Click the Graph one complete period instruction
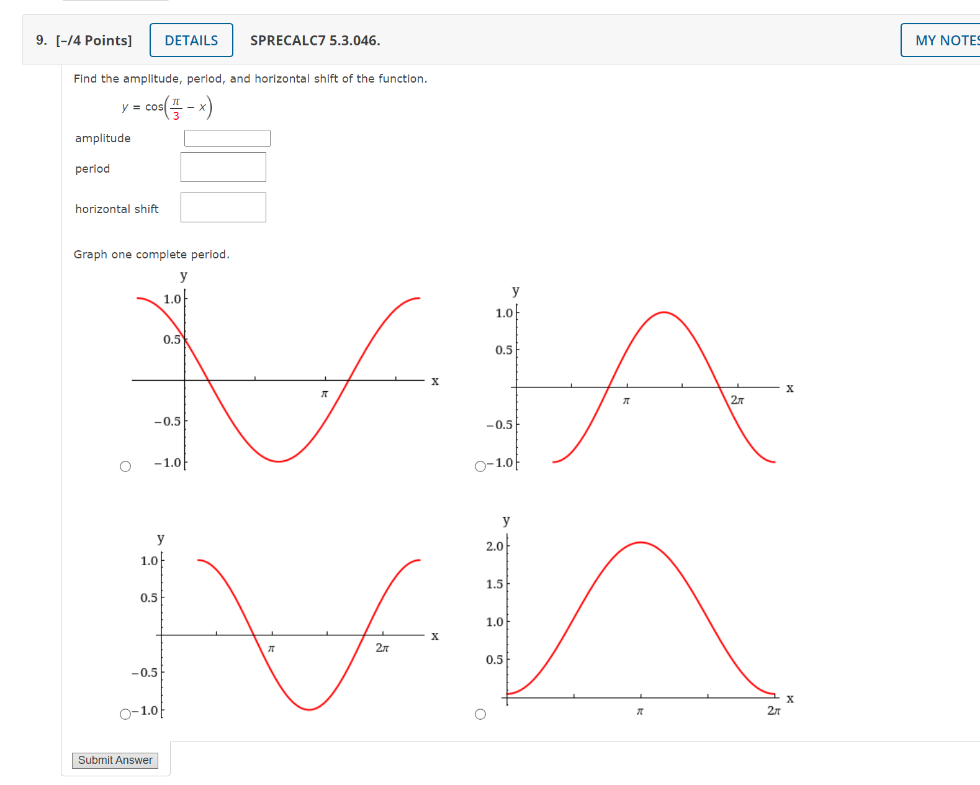Screen dimensions: 980x785 (151, 254)
